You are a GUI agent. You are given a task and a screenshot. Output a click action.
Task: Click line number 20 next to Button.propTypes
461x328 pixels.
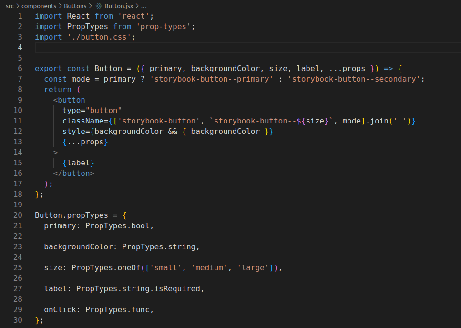pyautogui.click(x=18, y=215)
